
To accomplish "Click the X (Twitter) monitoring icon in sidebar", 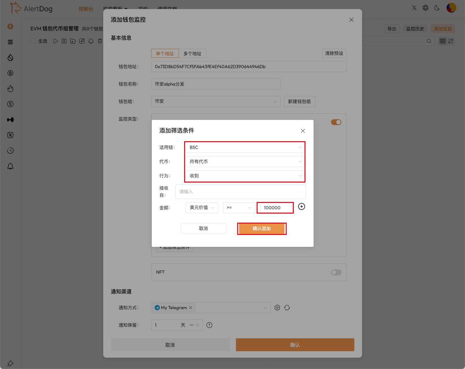I will [x=10, y=135].
